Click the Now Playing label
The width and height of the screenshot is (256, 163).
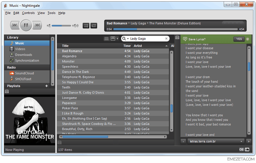point(14,150)
